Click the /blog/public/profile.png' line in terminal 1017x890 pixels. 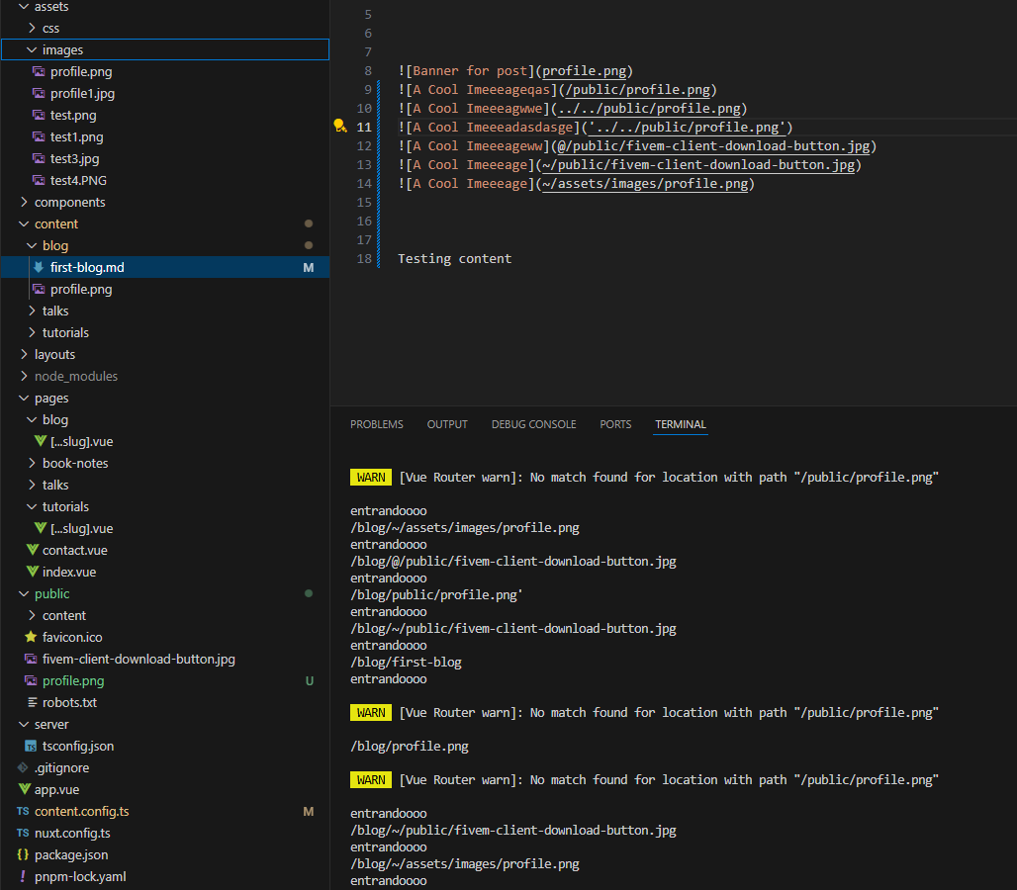pos(436,594)
